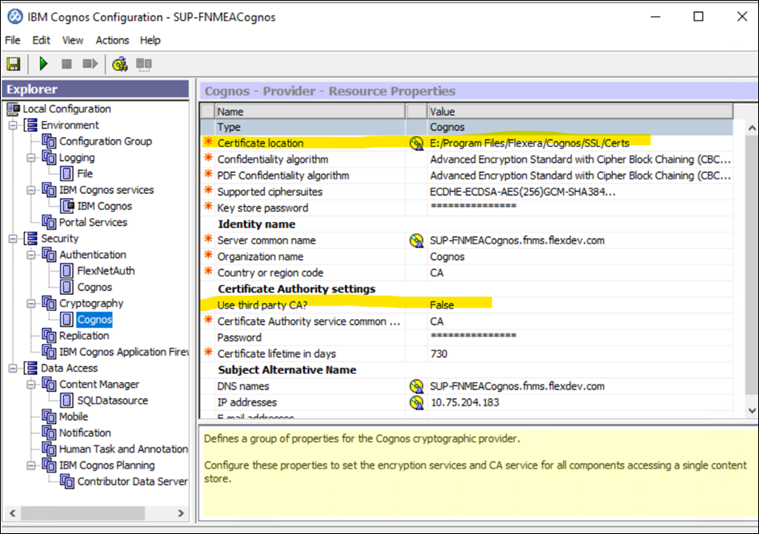The image size is (759, 534).
Task: Click the Name column header
Action: pos(310,111)
